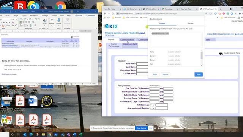Open Outlook from the taskbar
Viewport: 243px width, 137px height.
click(x=25, y=134)
